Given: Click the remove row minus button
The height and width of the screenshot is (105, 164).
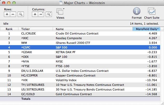Looking at the screenshot, I should [13, 14].
